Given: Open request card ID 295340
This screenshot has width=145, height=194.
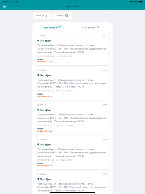Looking at the screenshot, I should (72, 49).
